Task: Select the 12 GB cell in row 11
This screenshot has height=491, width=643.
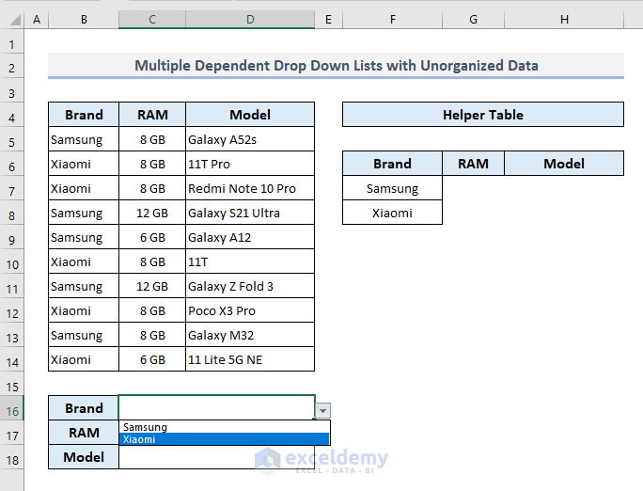Action: (152, 286)
